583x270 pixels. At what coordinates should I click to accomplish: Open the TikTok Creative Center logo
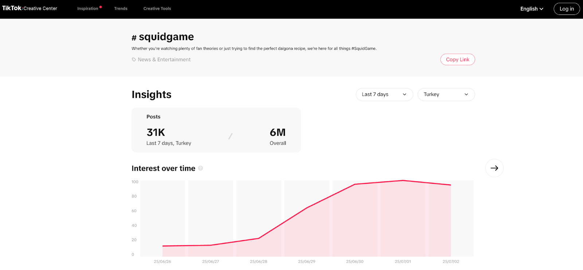[30, 8]
